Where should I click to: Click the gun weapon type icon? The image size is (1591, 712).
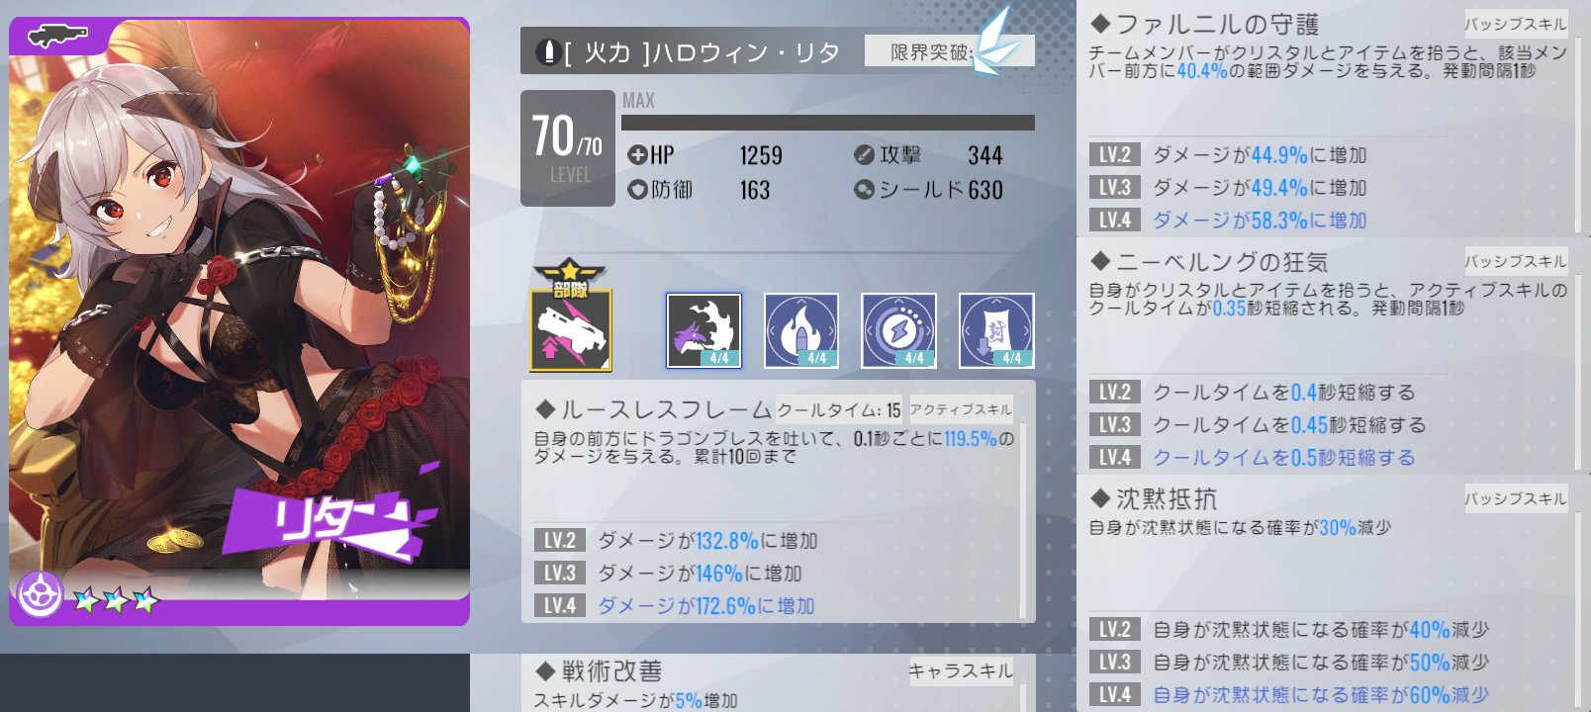coord(58,37)
